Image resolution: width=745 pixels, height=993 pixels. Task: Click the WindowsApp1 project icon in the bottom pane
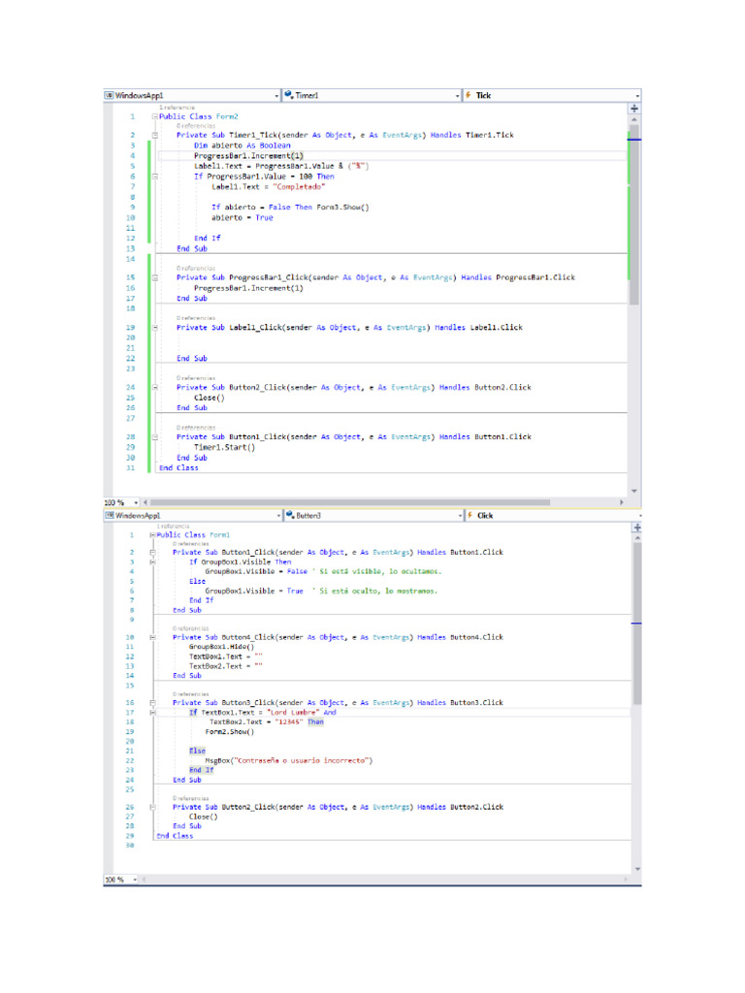110,516
